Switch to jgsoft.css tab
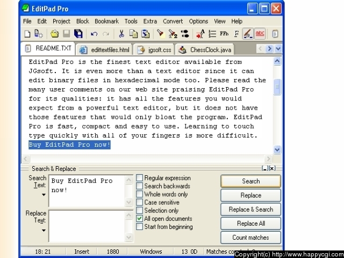This screenshot has width=344, height=258. pos(154,50)
